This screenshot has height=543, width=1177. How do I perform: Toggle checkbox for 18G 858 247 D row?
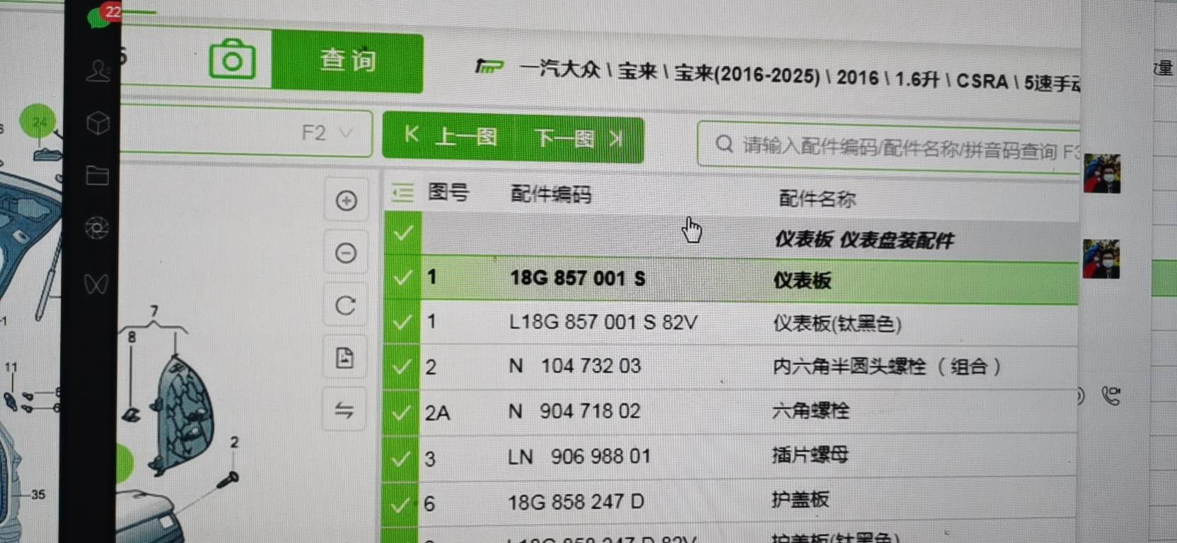point(400,505)
